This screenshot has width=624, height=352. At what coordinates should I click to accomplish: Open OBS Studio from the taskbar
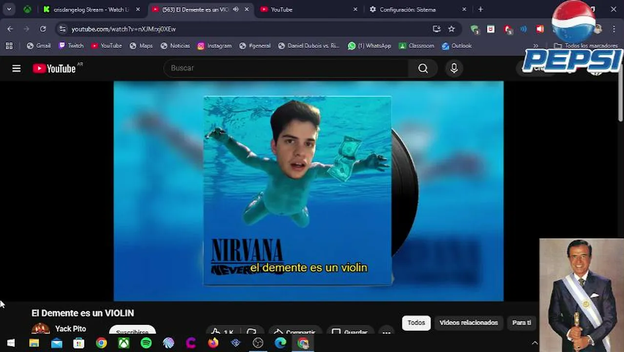pos(258,343)
